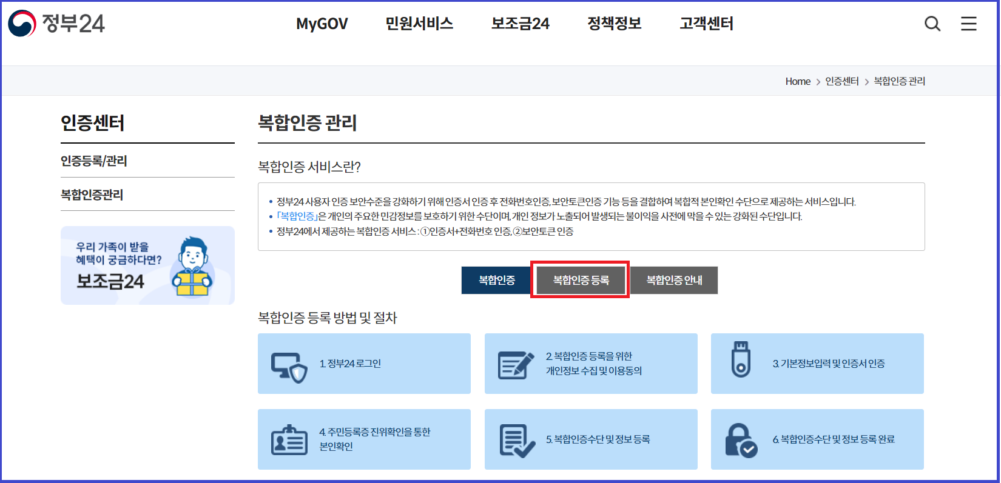Open 복합인증관리 in the sidebar
This screenshot has height=483, width=1001.
pyautogui.click(x=92, y=195)
